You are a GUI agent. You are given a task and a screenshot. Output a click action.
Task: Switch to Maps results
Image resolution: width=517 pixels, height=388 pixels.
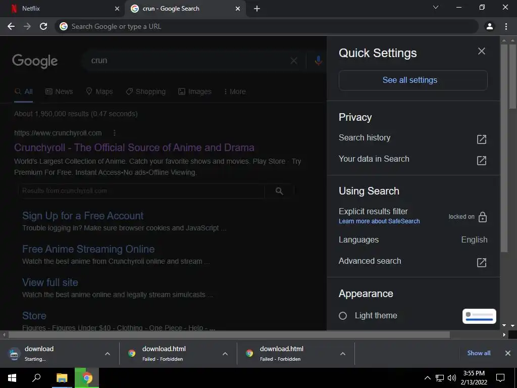[x=99, y=92]
